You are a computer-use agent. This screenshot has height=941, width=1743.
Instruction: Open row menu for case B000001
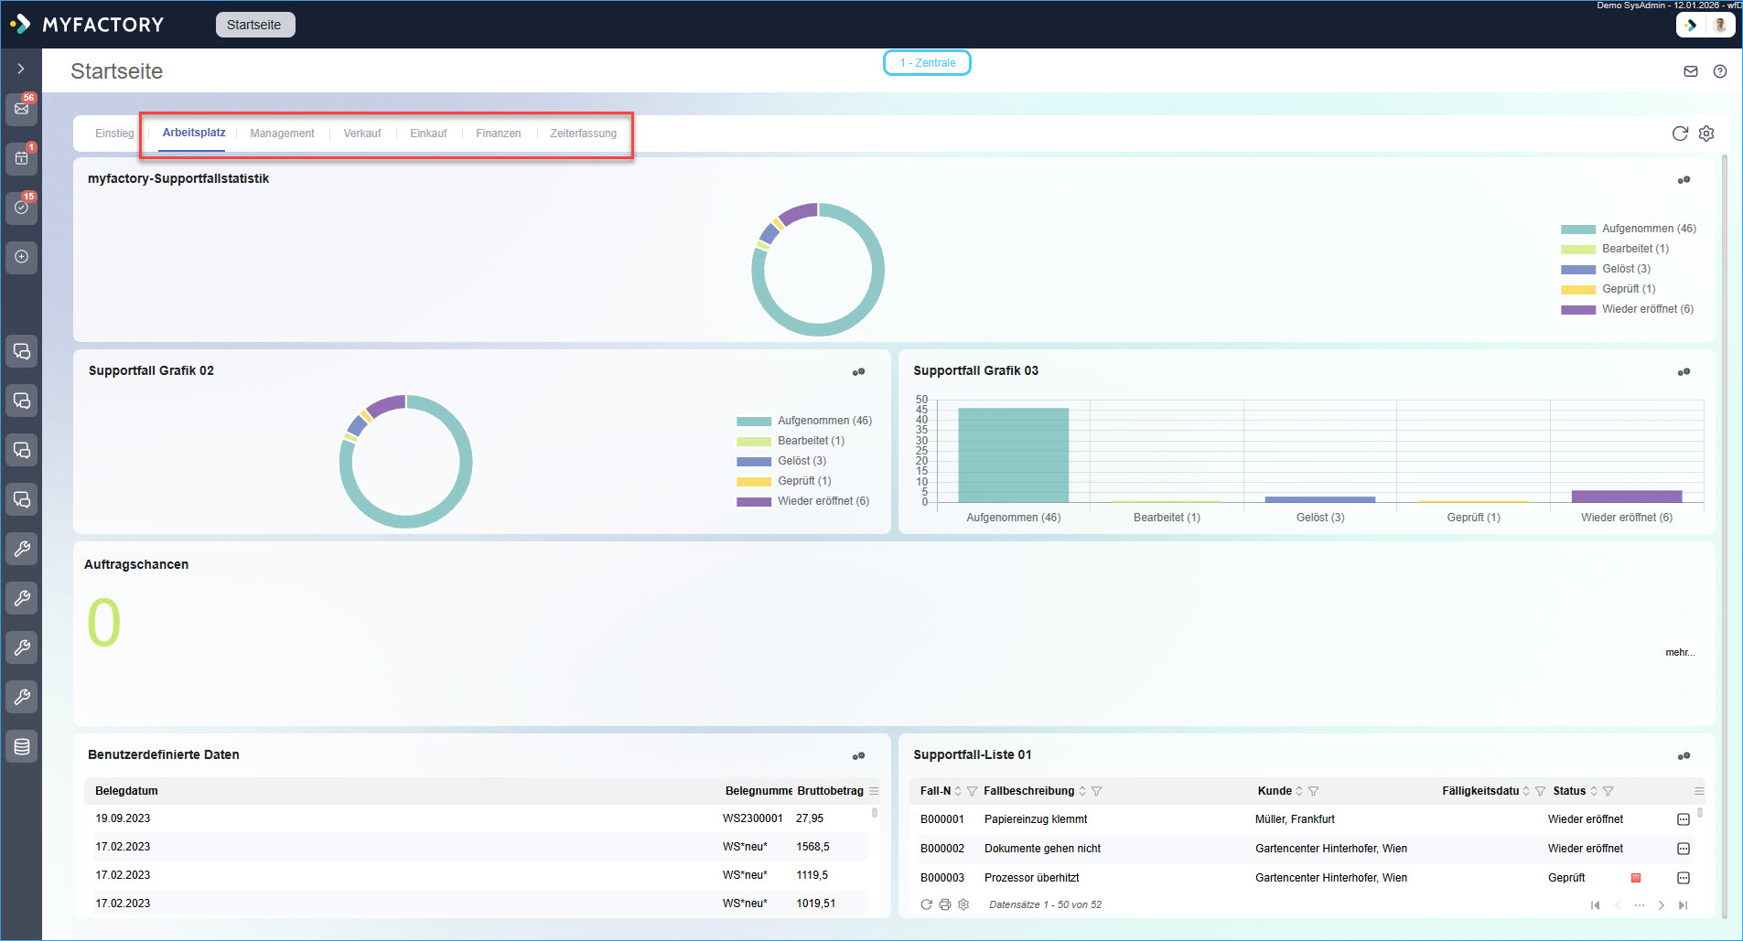click(1683, 819)
